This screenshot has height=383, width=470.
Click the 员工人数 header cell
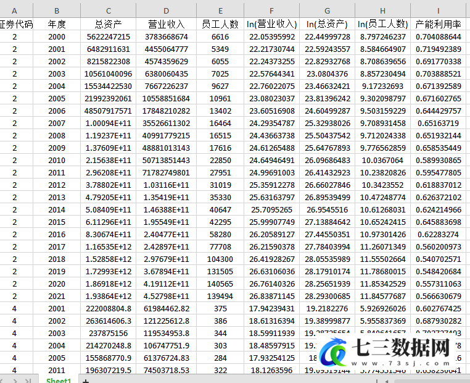[220, 24]
